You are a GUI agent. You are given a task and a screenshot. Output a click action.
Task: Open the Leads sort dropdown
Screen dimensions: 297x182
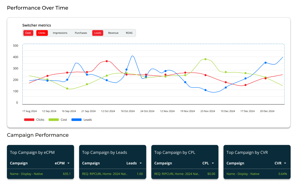coord(141,163)
